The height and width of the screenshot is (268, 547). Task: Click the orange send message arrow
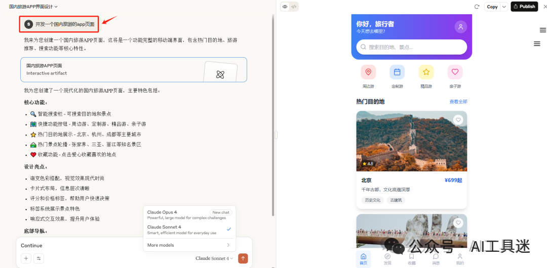[x=243, y=258]
